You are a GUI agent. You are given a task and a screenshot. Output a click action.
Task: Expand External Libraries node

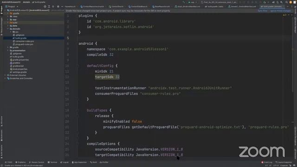click(5, 75)
